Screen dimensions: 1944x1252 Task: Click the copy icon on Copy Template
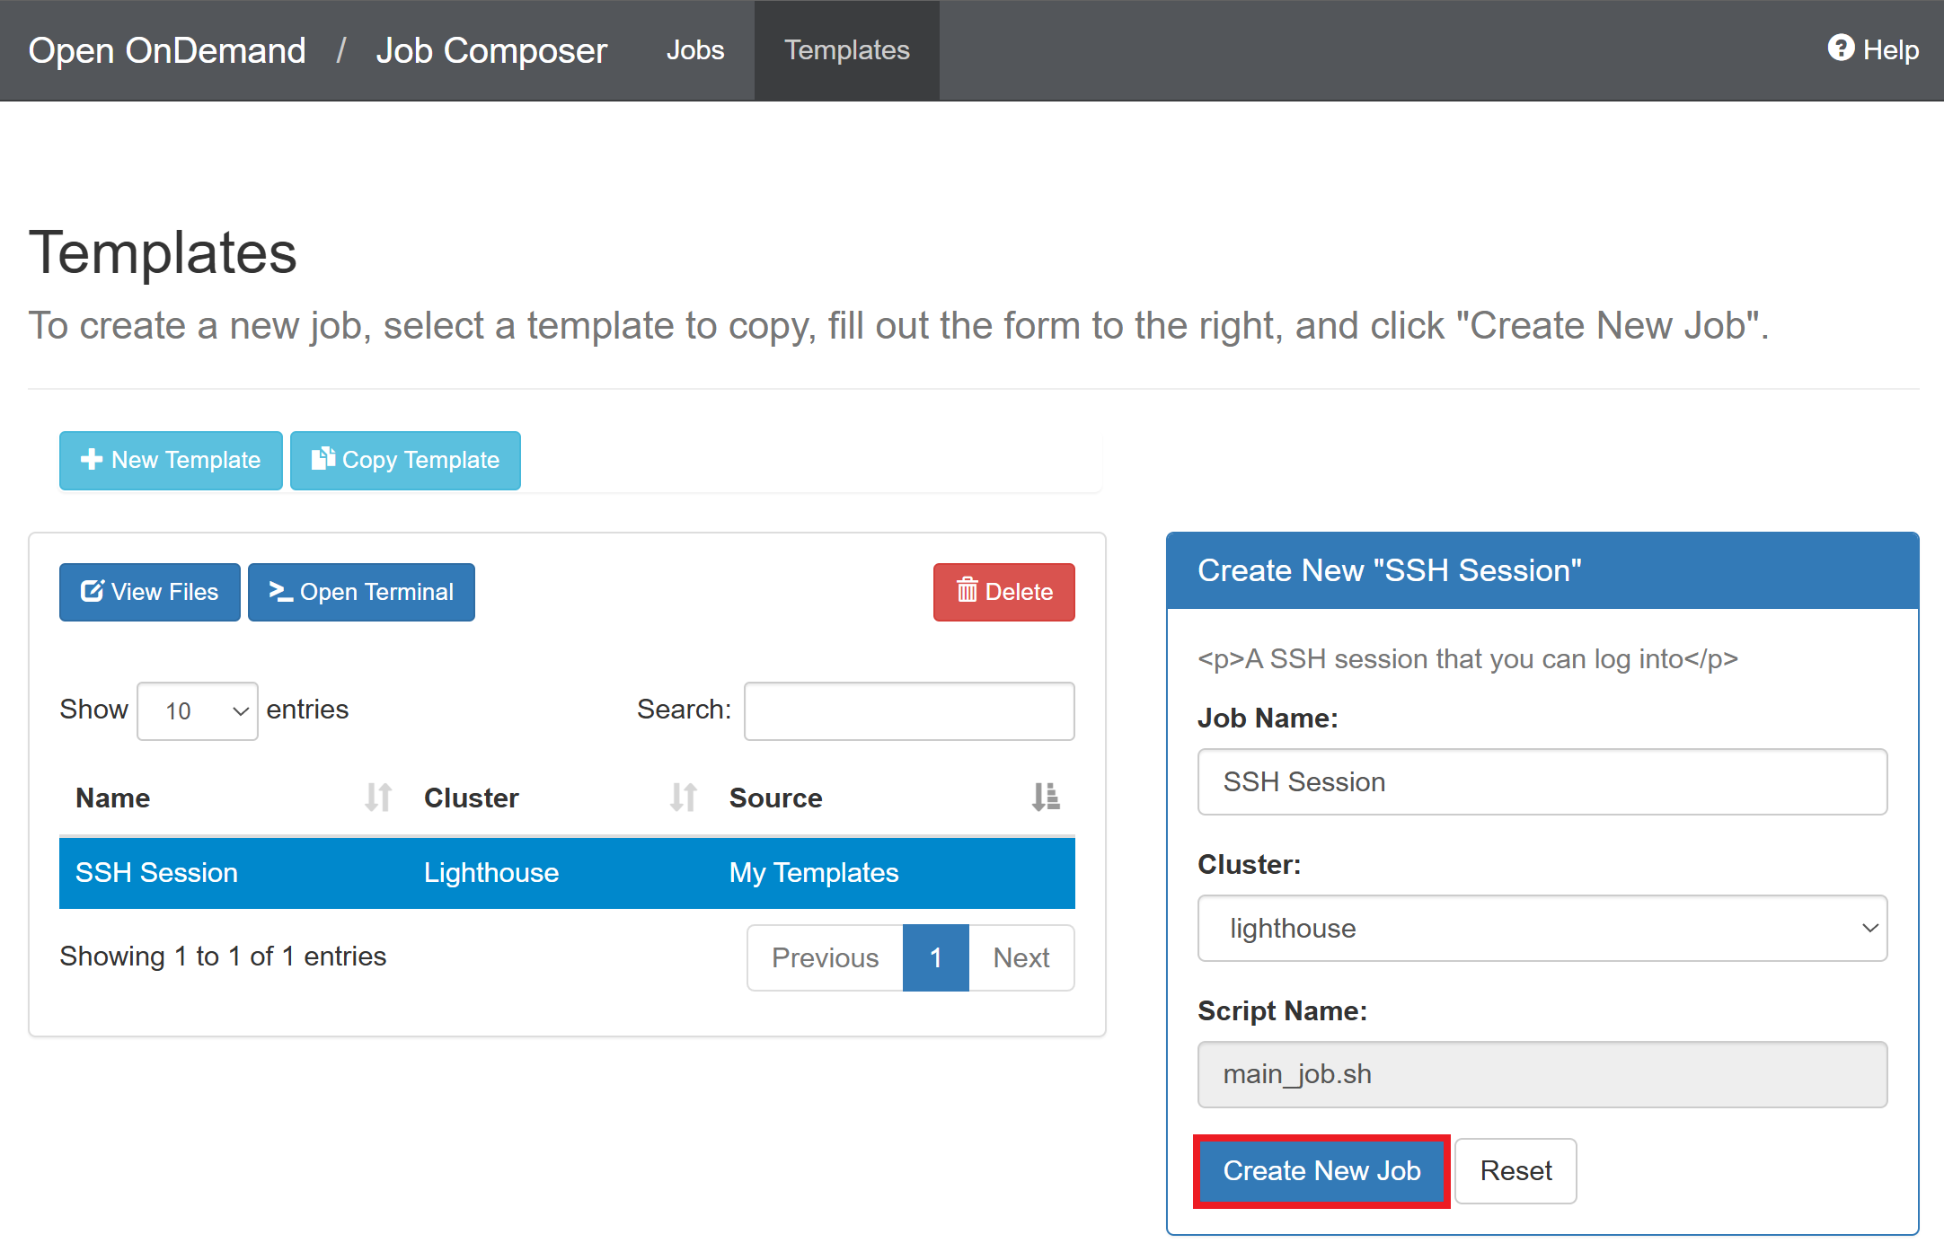(323, 459)
